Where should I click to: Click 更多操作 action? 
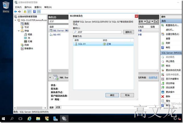click(170, 92)
